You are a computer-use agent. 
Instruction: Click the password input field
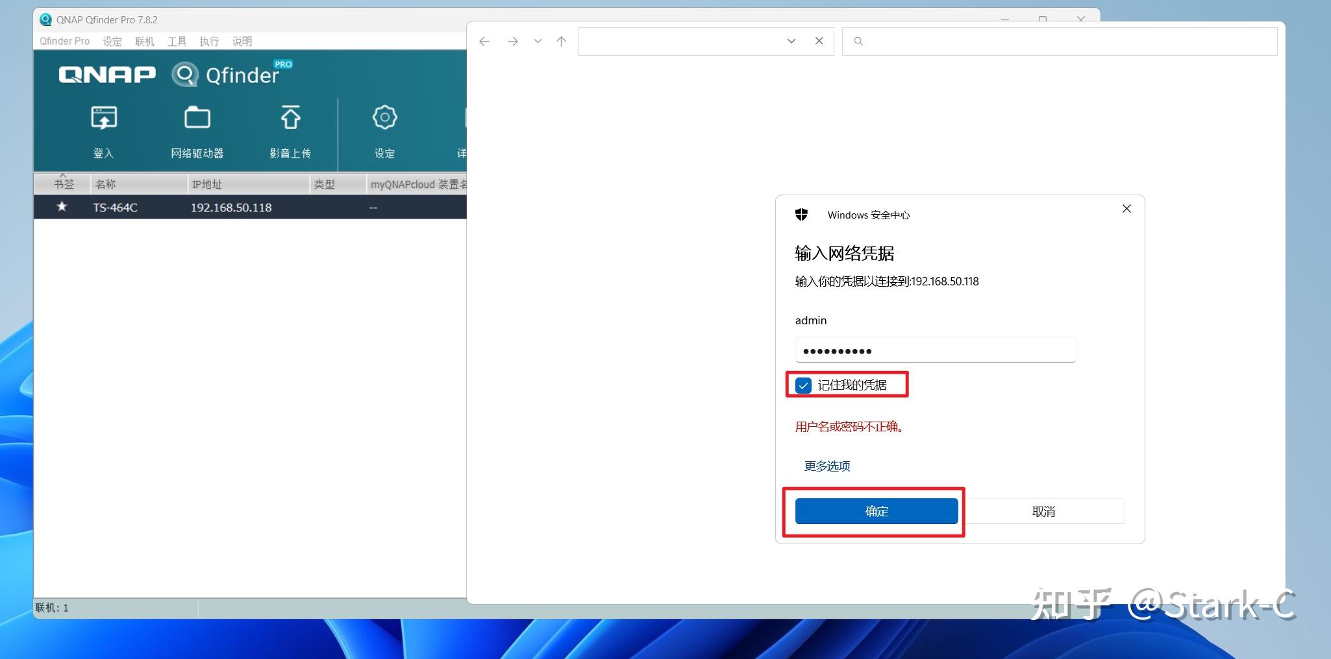tap(935, 350)
